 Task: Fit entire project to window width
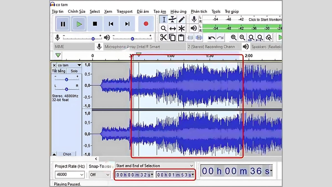point(260,37)
